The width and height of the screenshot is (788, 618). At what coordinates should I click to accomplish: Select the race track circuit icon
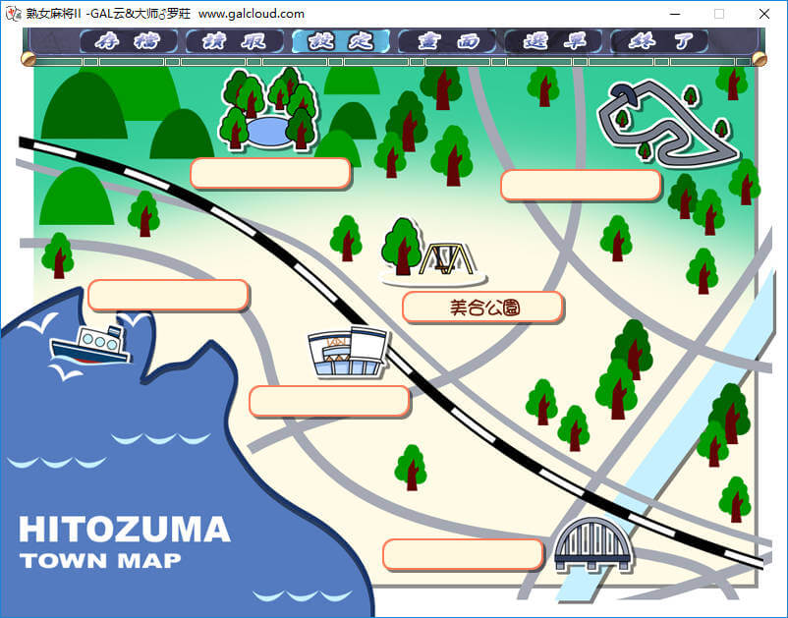(x=666, y=123)
